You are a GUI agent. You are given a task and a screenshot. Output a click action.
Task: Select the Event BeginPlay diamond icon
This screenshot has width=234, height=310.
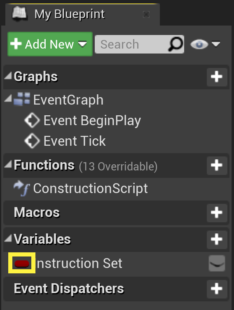coord(32,120)
